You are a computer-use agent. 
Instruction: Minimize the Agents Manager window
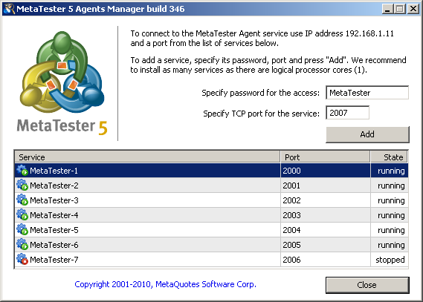(387, 9)
